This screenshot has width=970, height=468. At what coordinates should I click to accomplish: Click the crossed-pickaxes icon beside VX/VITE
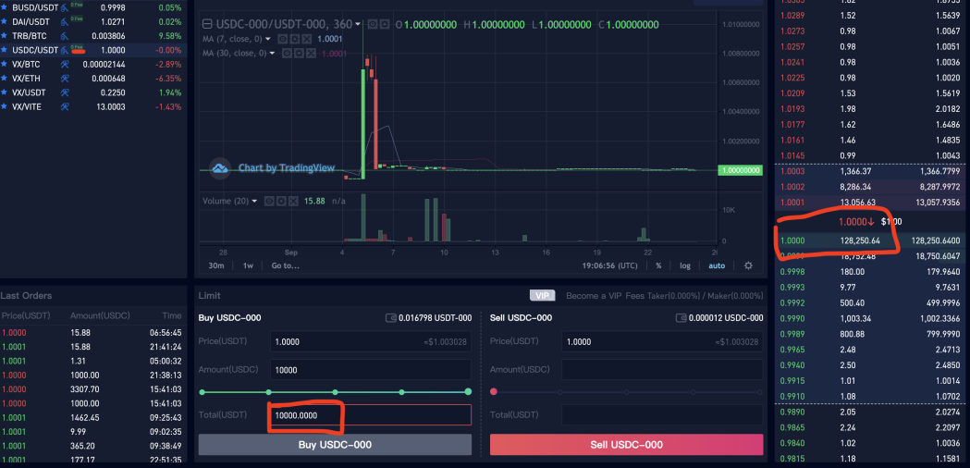[x=65, y=107]
